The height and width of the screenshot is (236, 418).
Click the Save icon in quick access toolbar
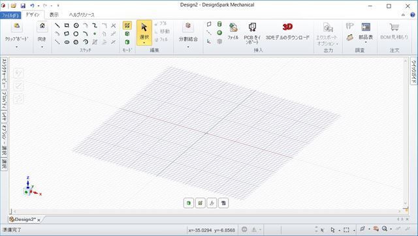(23, 5)
